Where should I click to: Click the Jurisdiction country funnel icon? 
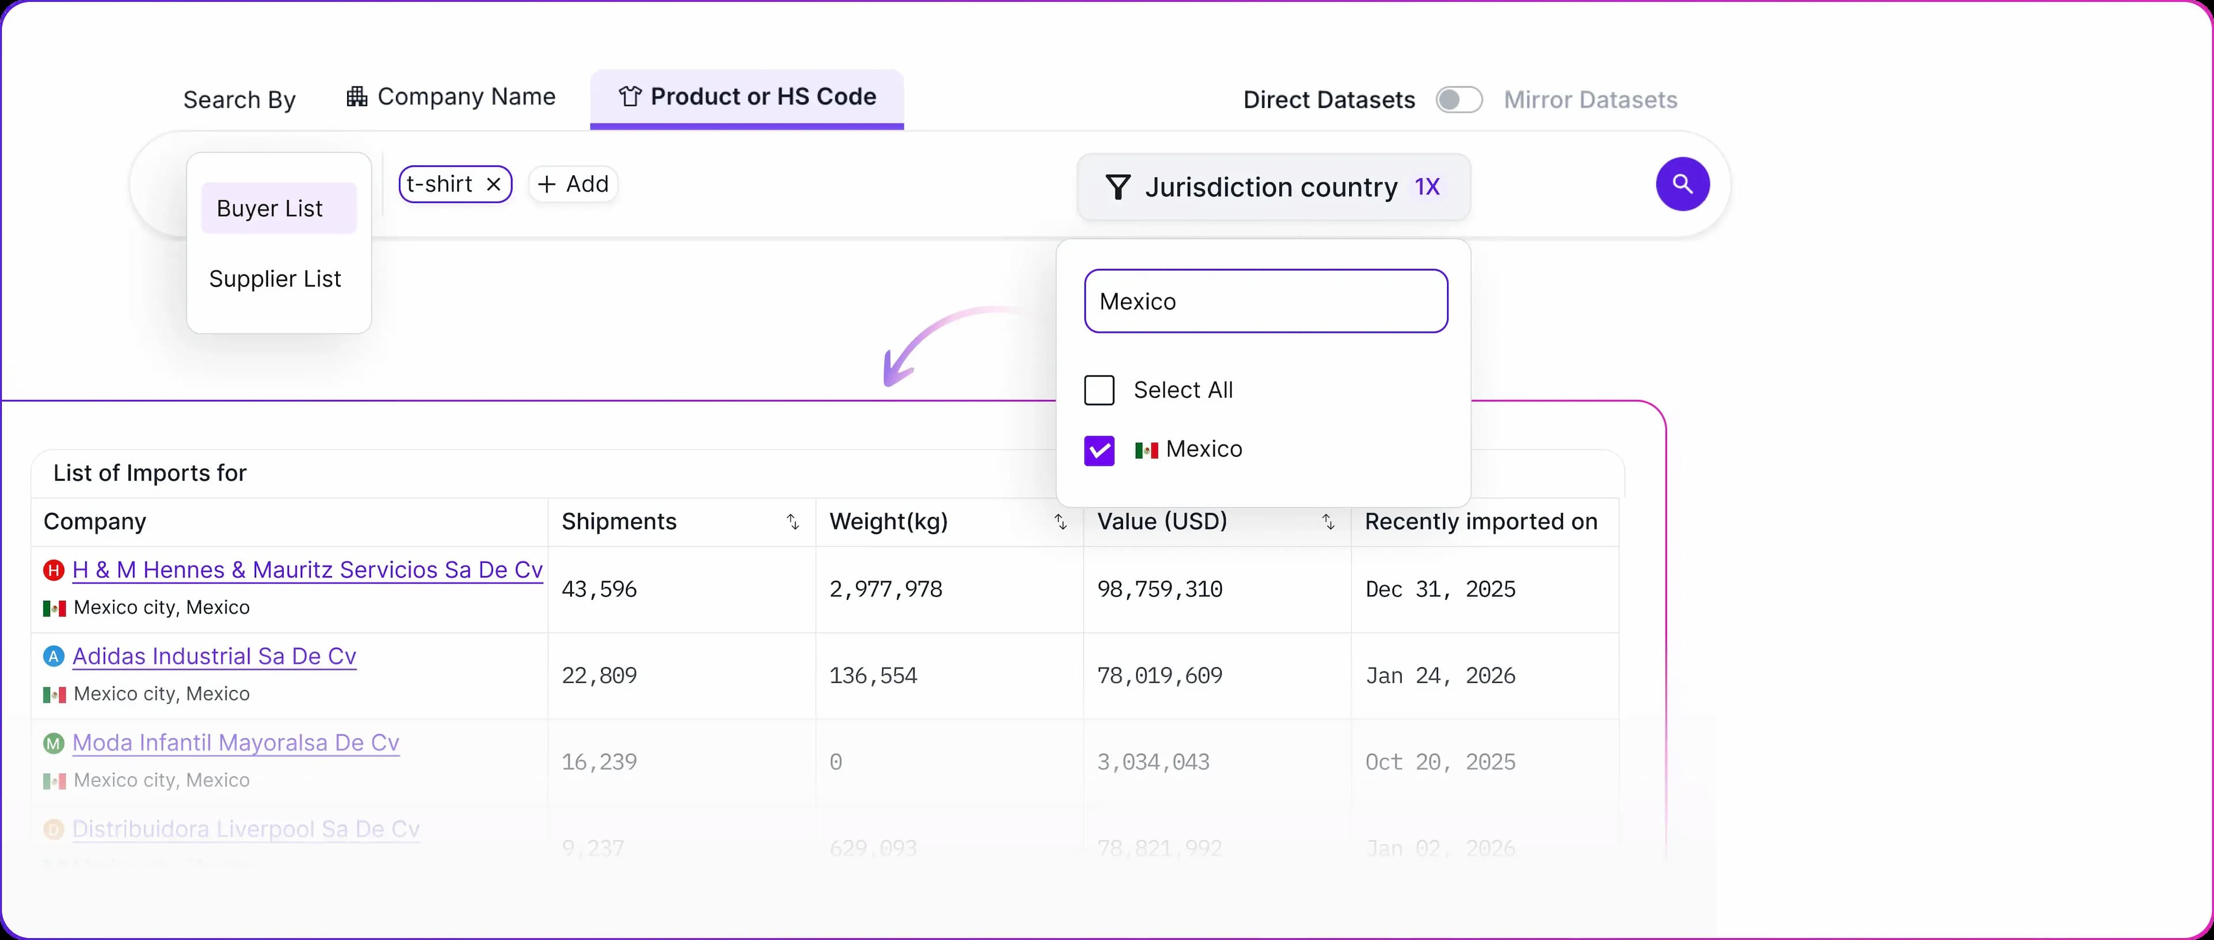click(x=1117, y=187)
